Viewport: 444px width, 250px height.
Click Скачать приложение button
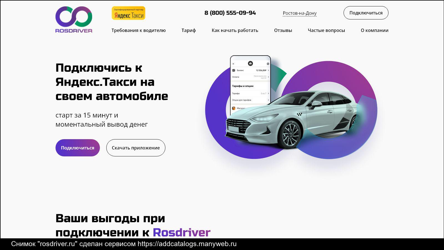tap(136, 148)
